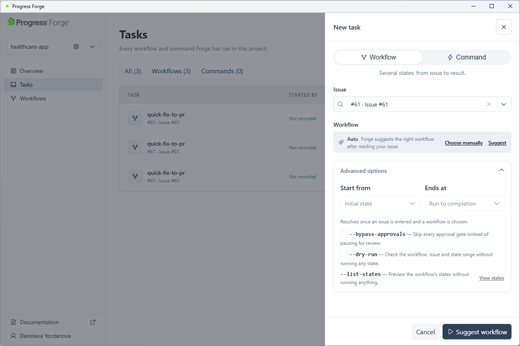The image size is (520, 346).
Task: Select the Workflow task type
Action: tap(378, 57)
